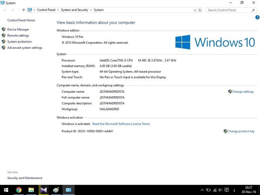This screenshot has width=260, height=195.
Task: Click the Help question mark icon
Action: pos(257,17)
